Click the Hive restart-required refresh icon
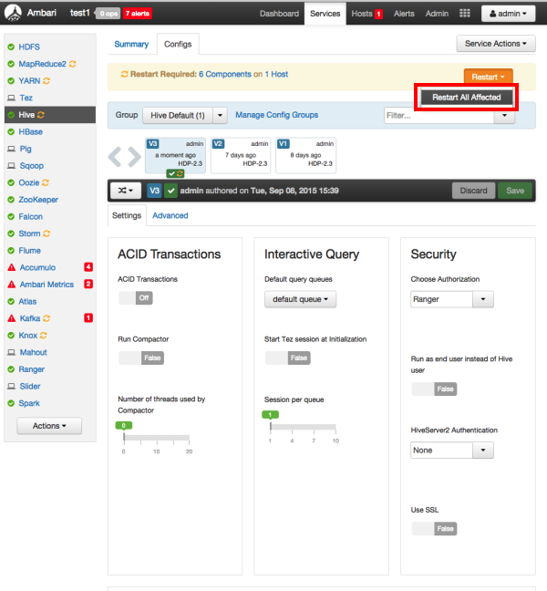Viewport: 547px width, 591px height. tap(41, 115)
